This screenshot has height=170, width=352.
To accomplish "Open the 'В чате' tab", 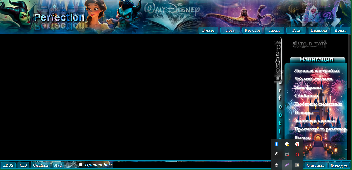I will click(208, 30).
